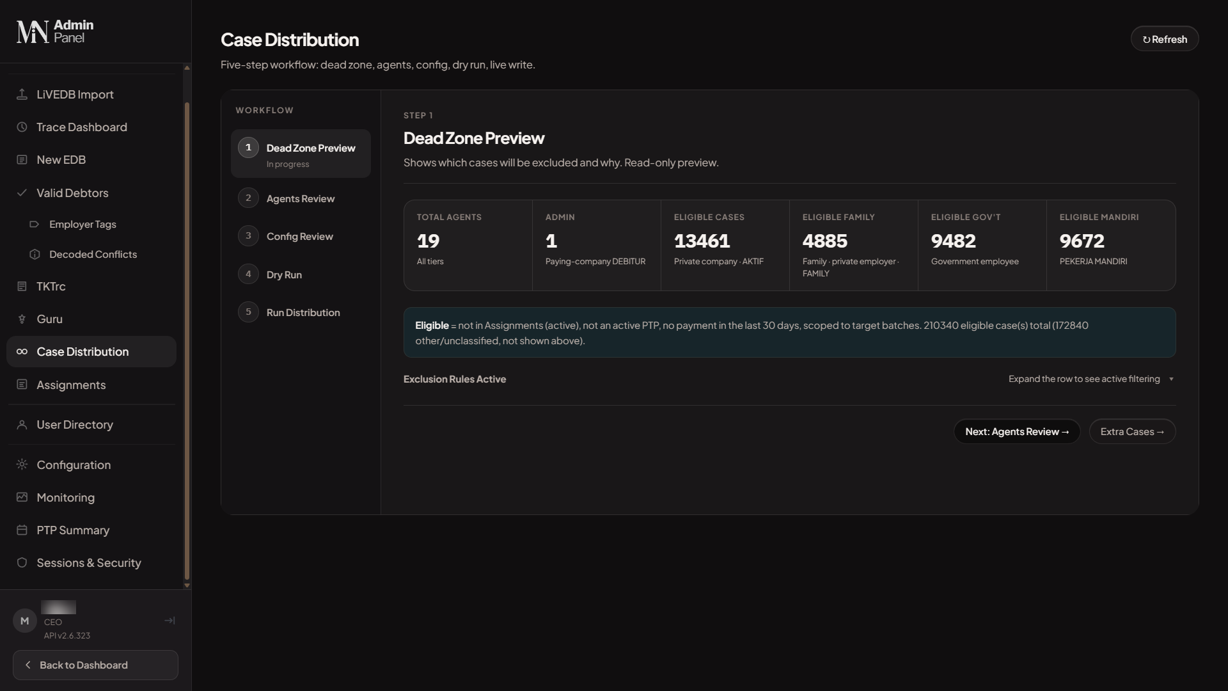Click the Employer Tags tag icon
The width and height of the screenshot is (1228, 691).
(x=35, y=224)
